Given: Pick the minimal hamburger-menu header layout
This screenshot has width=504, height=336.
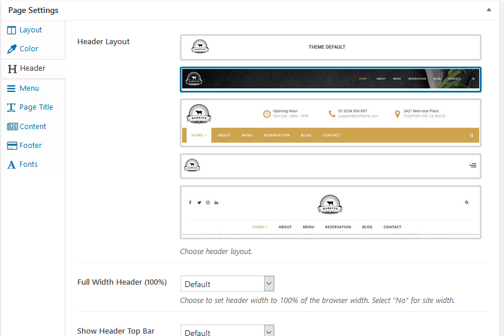Looking at the screenshot, I should coord(330,166).
